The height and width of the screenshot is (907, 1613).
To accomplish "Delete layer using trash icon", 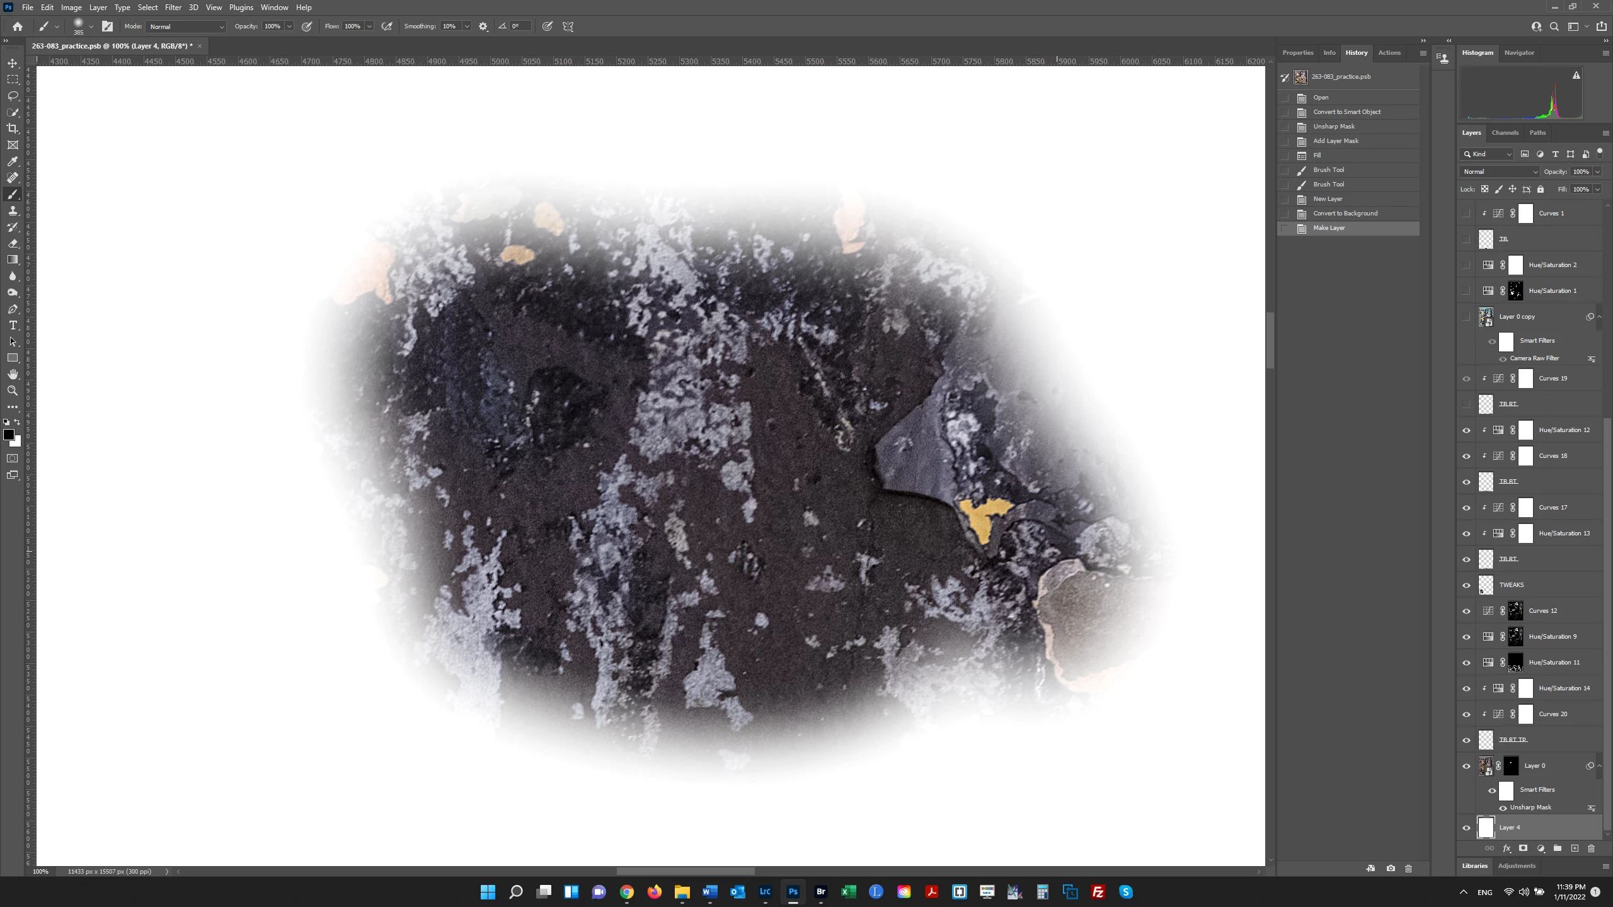I will [1591, 848].
